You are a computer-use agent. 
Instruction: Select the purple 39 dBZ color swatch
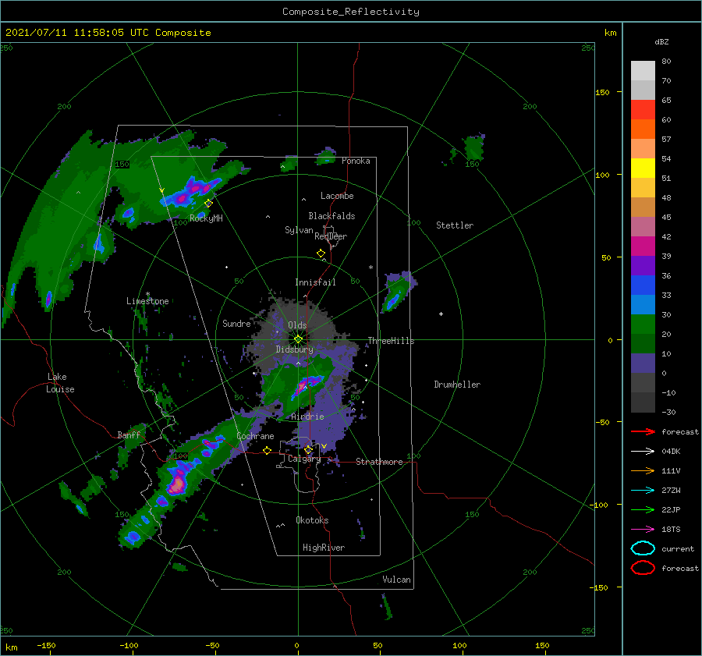pyautogui.click(x=643, y=265)
